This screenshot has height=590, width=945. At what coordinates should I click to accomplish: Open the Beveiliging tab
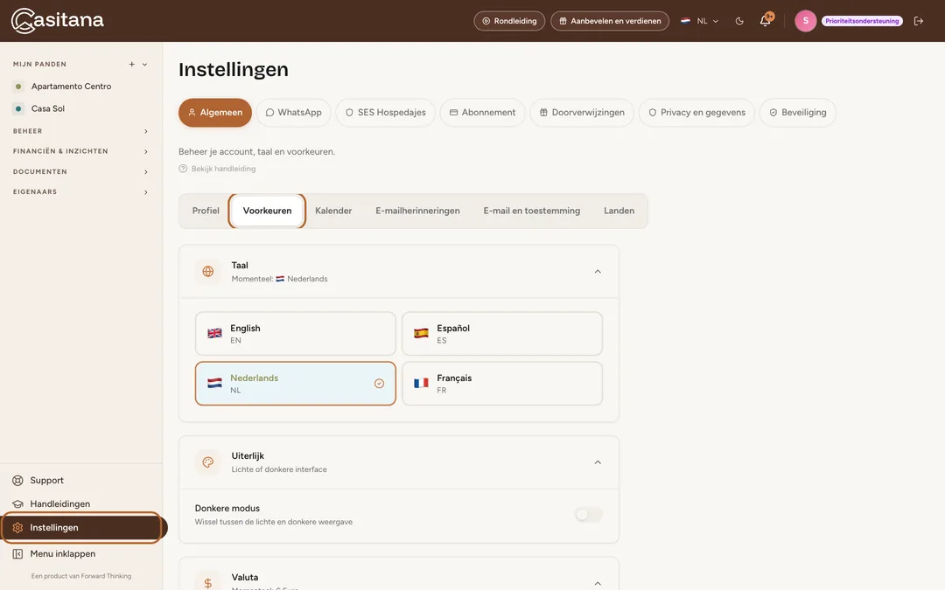click(x=797, y=113)
